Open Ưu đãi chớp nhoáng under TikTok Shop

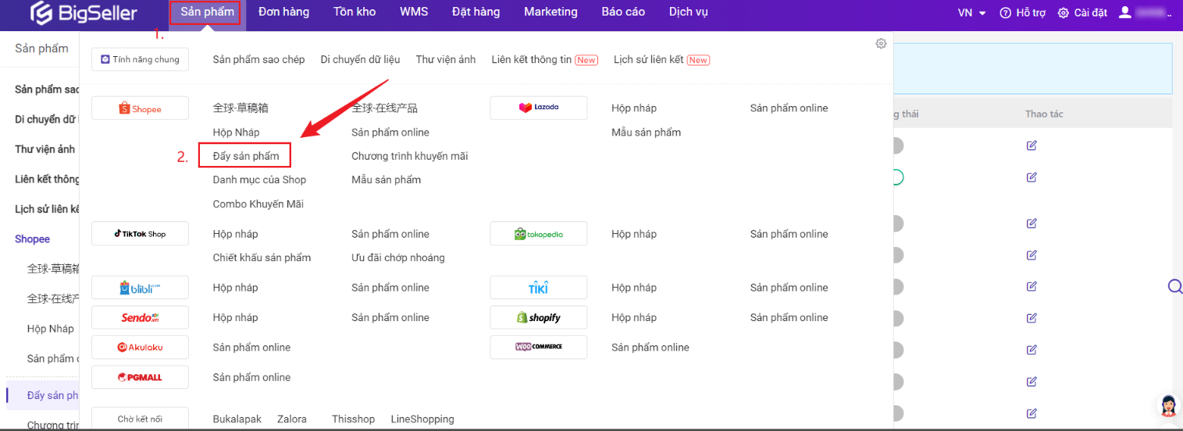[x=398, y=257]
